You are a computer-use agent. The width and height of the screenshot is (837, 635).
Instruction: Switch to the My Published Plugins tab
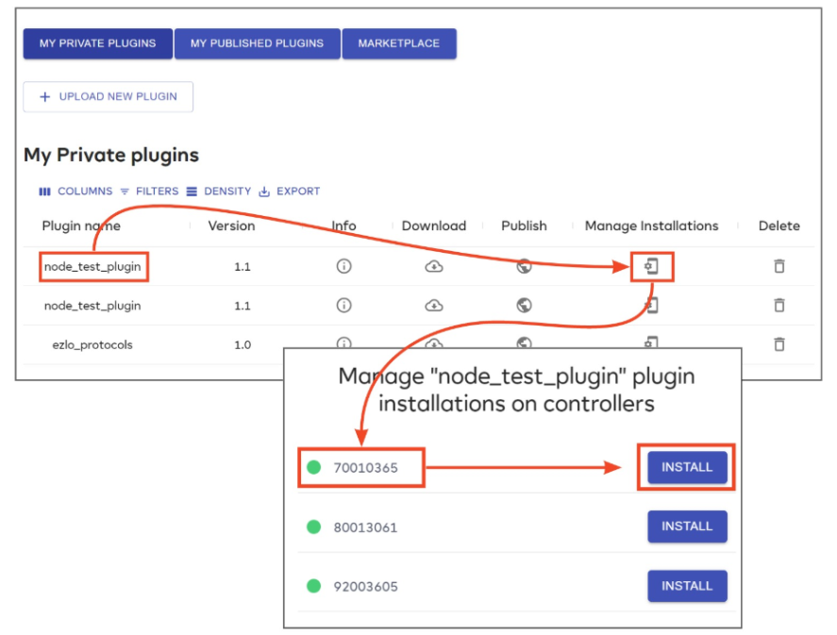(257, 42)
